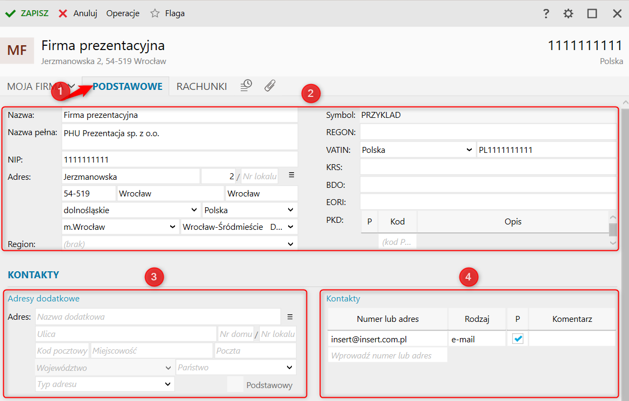Viewport: 629px width, 401px height.
Task: Click the ZAPISZ save button
Action: coord(26,13)
